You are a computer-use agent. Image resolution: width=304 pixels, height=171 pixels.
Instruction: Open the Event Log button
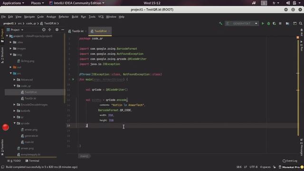pos(290,161)
